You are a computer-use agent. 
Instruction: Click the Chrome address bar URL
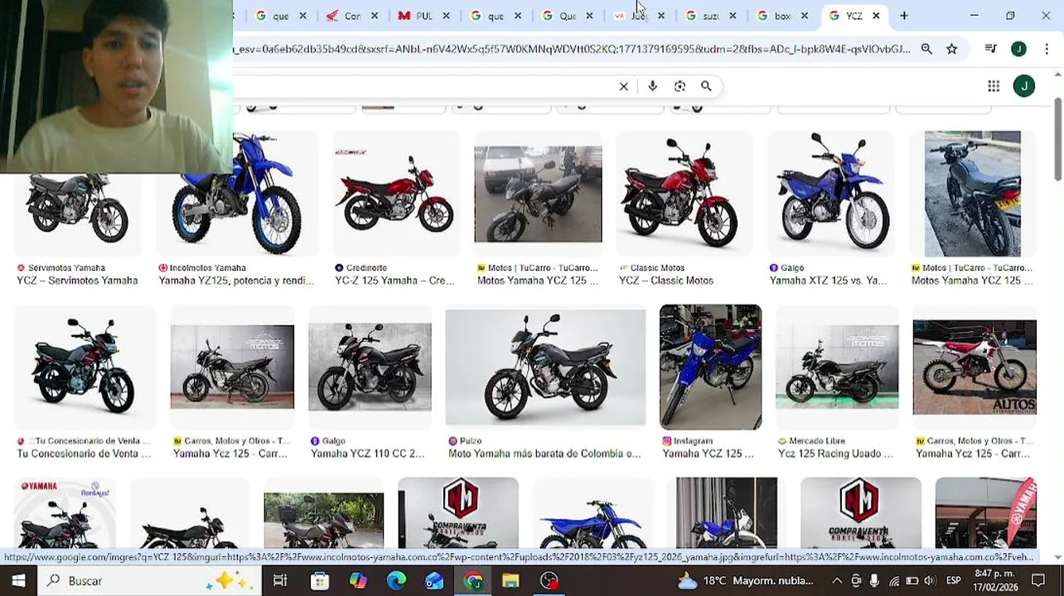pyautogui.click(x=572, y=49)
